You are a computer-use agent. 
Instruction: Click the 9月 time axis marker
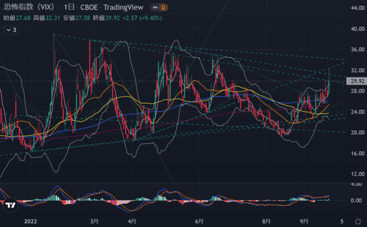pos(304,221)
